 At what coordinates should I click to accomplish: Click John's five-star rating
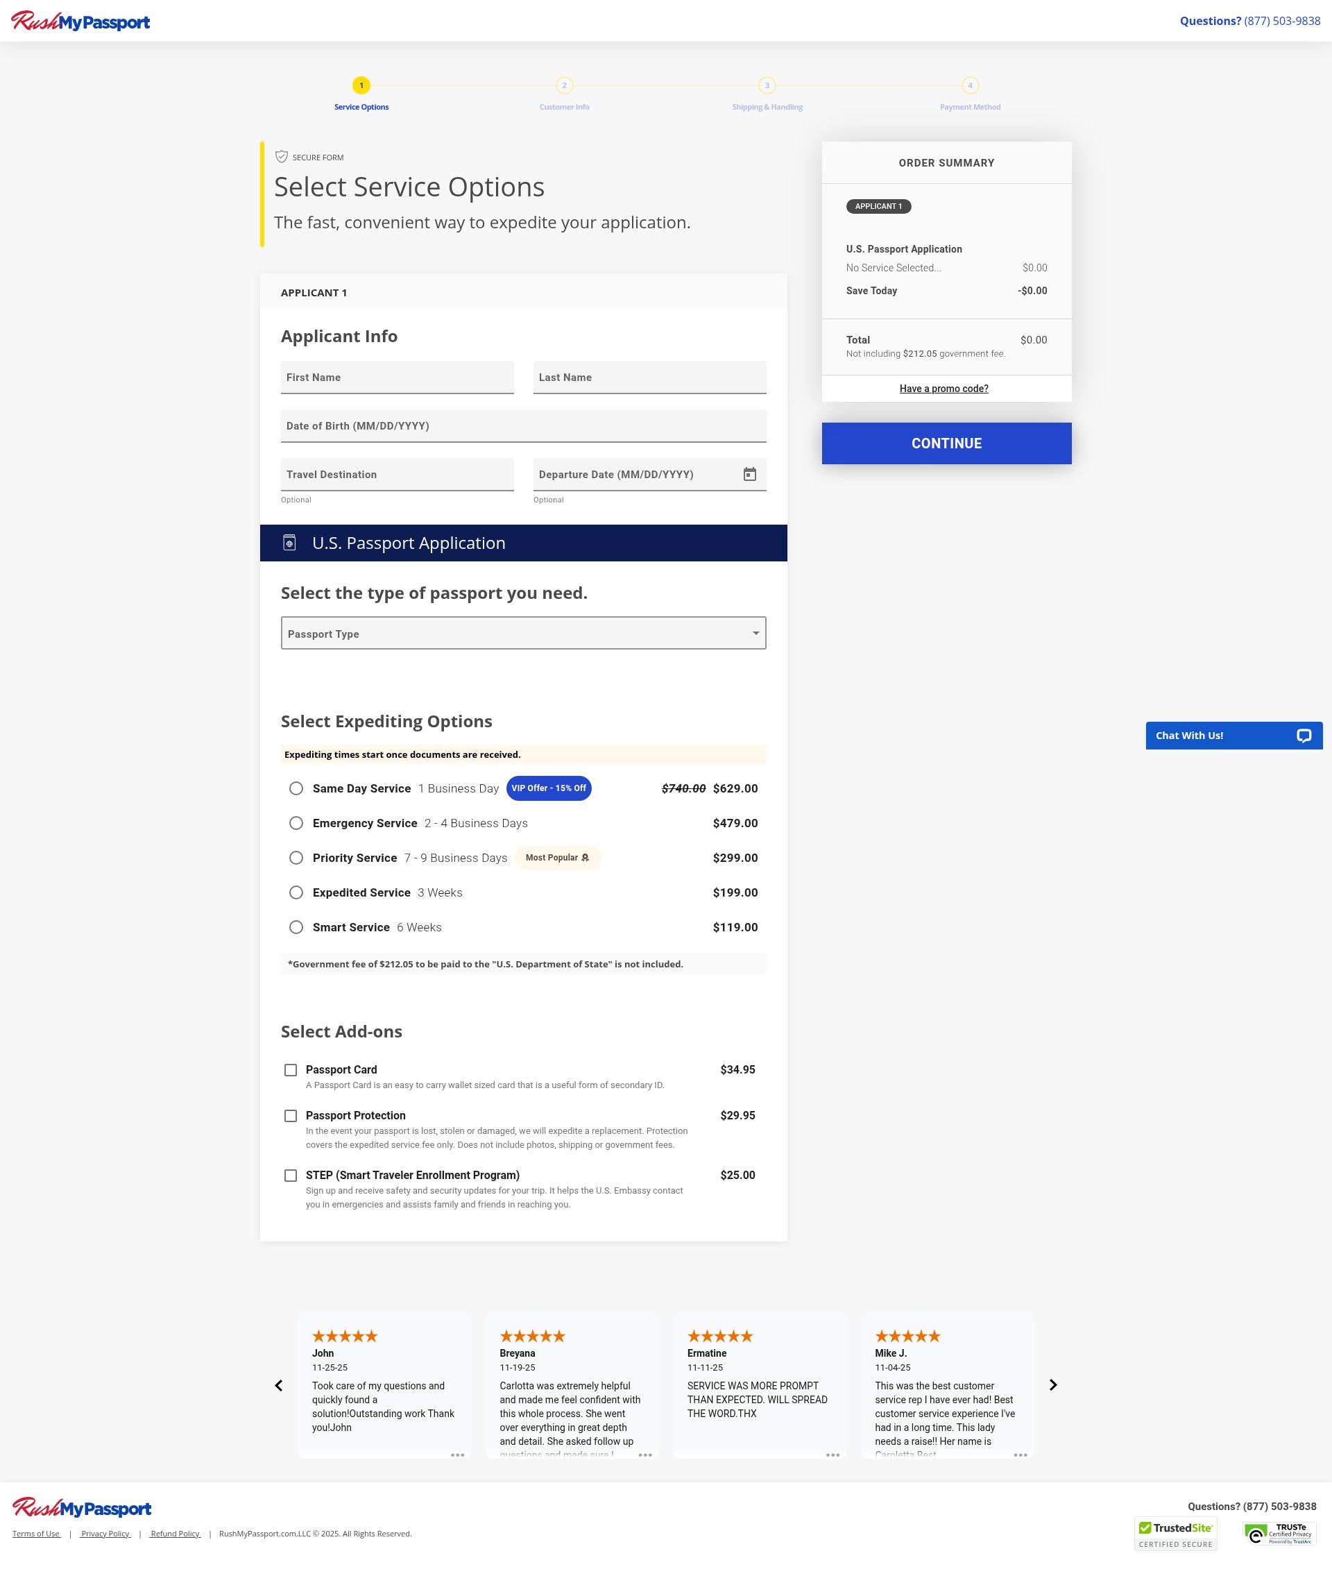[x=344, y=1336]
